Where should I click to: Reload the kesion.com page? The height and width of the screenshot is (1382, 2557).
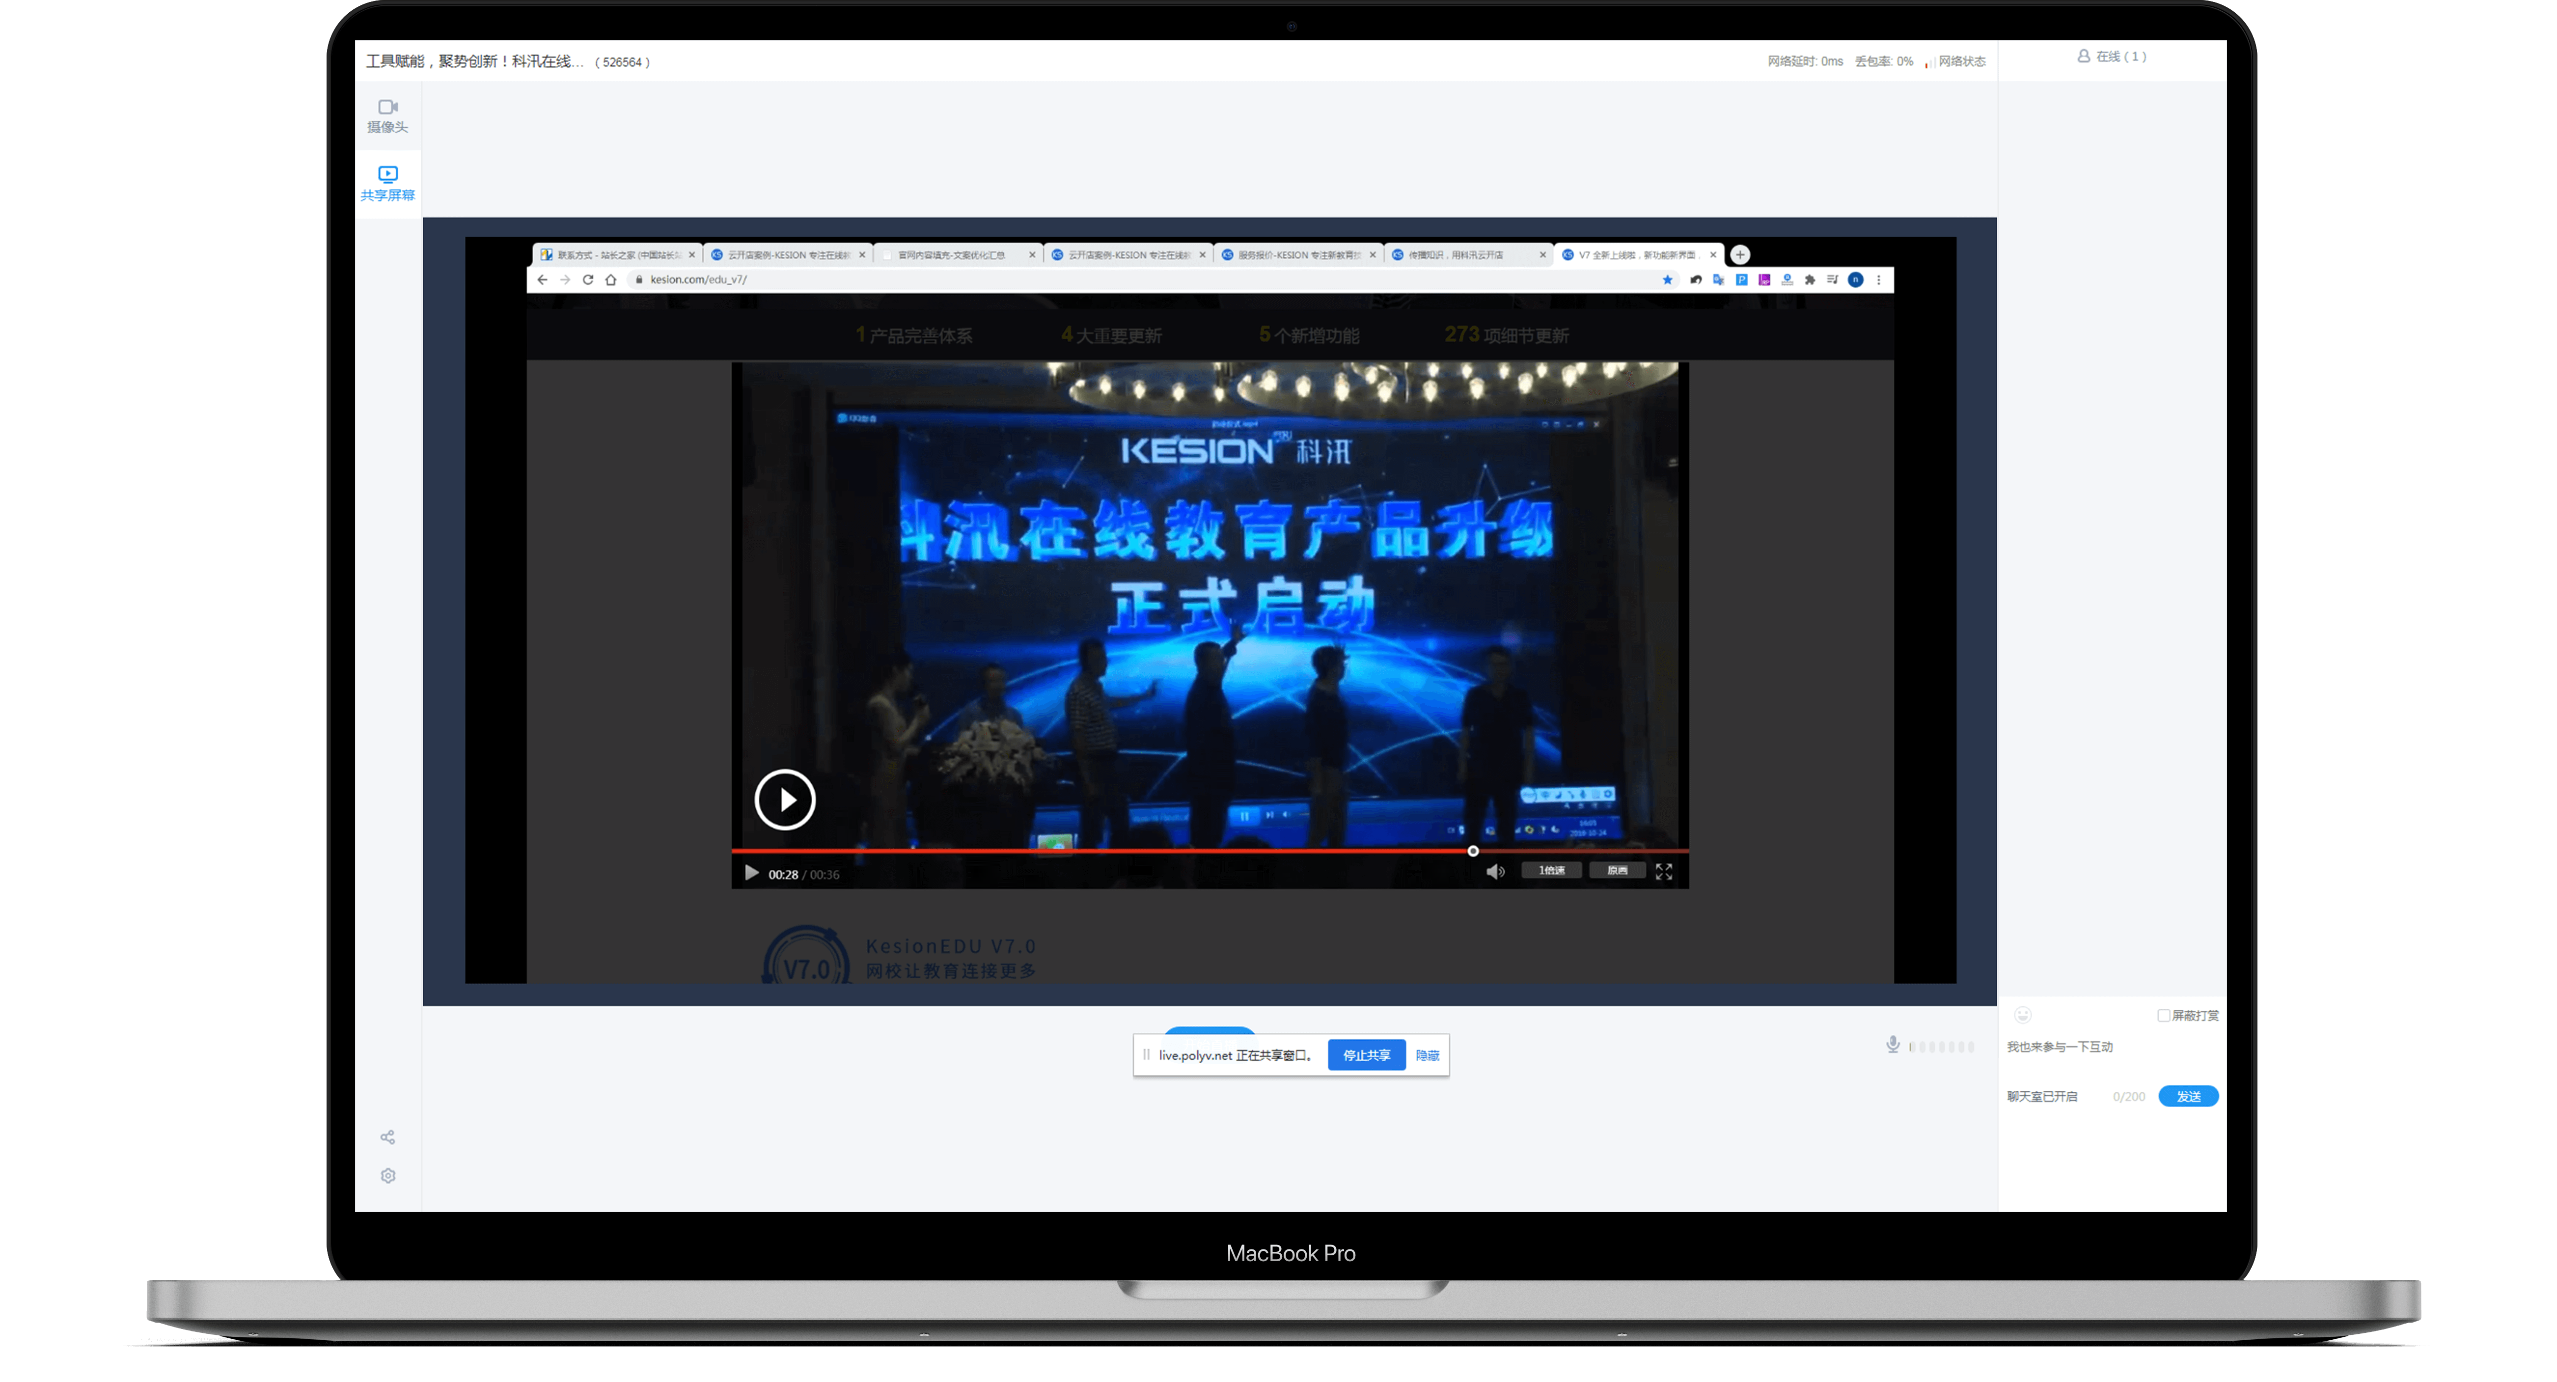pos(588,280)
